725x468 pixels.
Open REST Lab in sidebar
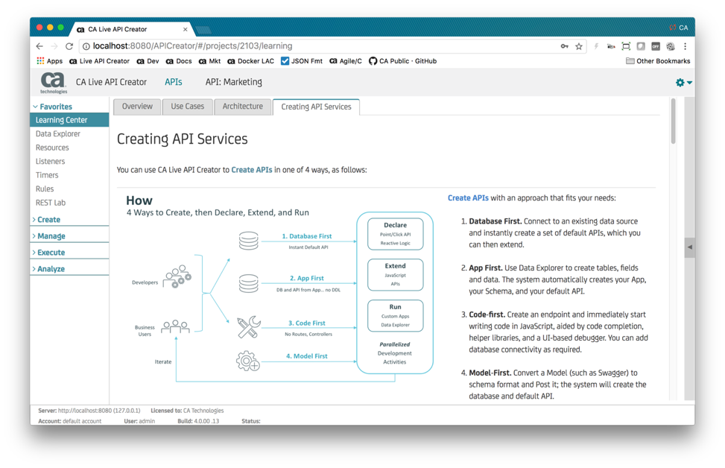tap(51, 203)
